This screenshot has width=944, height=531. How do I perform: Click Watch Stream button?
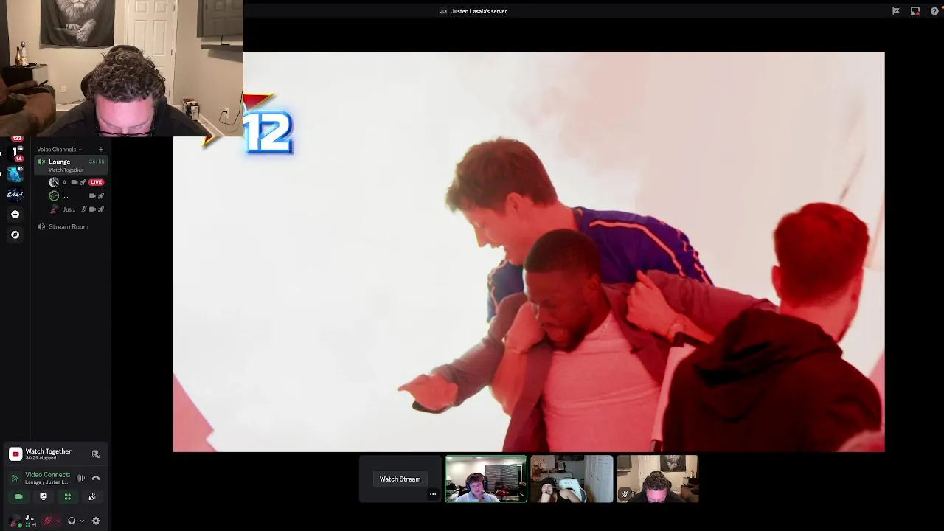[400, 479]
